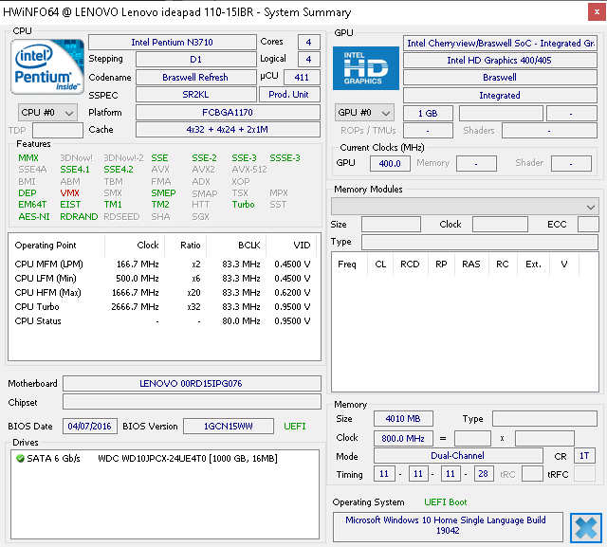Screen dimensions: 607x547
Task: Click the Turbo feature label
Action: click(x=243, y=204)
